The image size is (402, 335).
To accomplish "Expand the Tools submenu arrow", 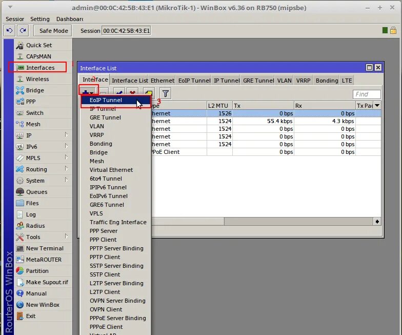I will click(66, 237).
